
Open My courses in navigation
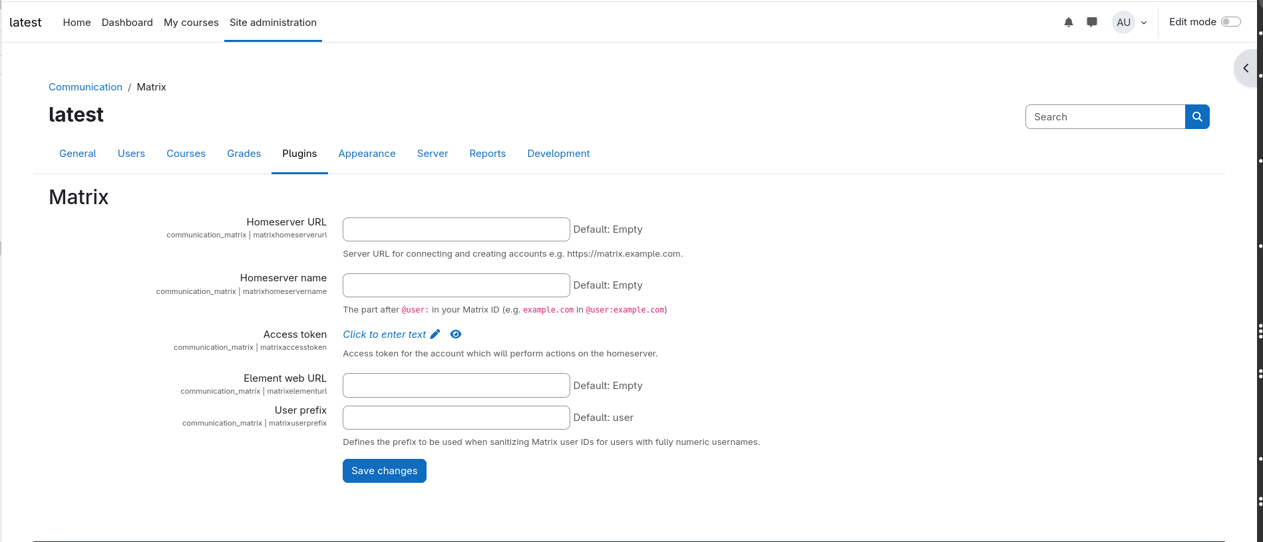point(191,22)
